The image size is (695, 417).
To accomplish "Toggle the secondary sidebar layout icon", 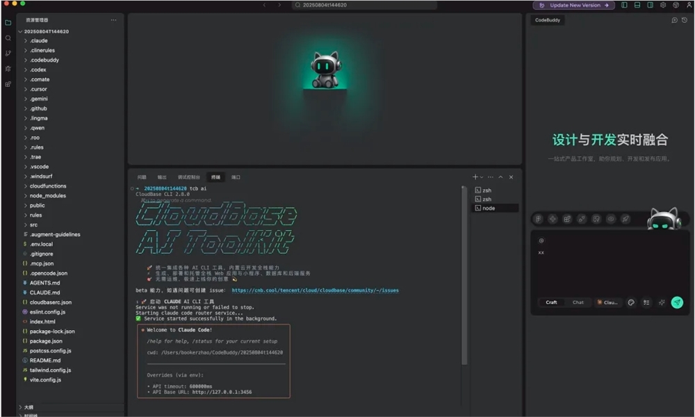I will [650, 5].
